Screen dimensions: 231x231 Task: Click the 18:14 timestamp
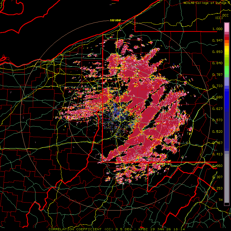coord(179,229)
